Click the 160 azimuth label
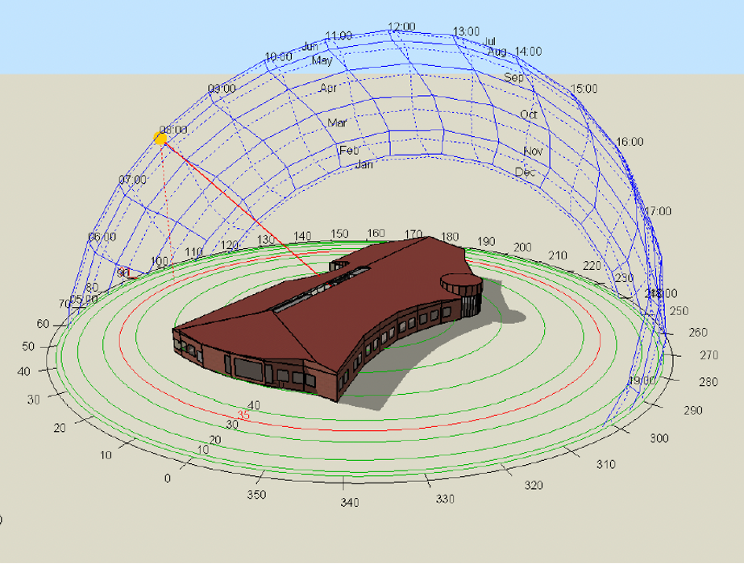Image resolution: width=744 pixels, height=564 pixels. 376,233
